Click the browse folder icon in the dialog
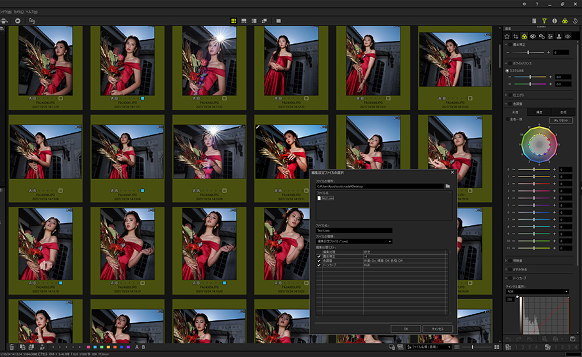The image size is (582, 357). [x=448, y=186]
